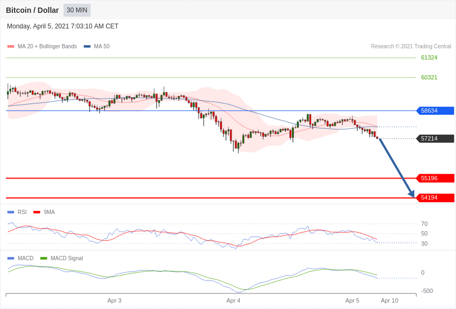Screen dimensions: 456x309
Task: Click the 61324 resistance level label
Action: coord(429,57)
